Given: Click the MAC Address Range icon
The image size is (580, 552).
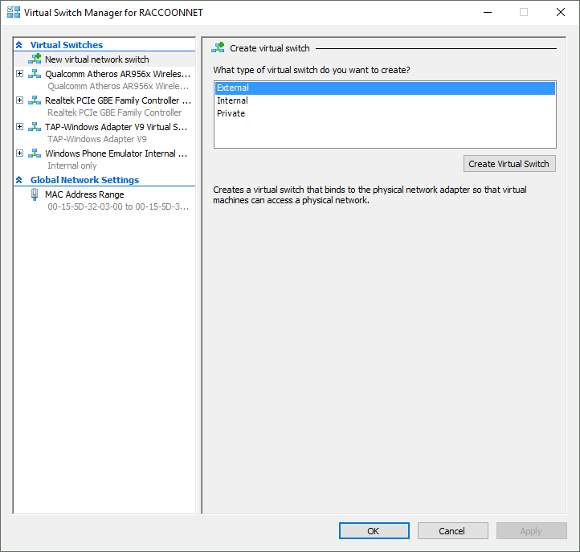Looking at the screenshot, I should tap(35, 194).
